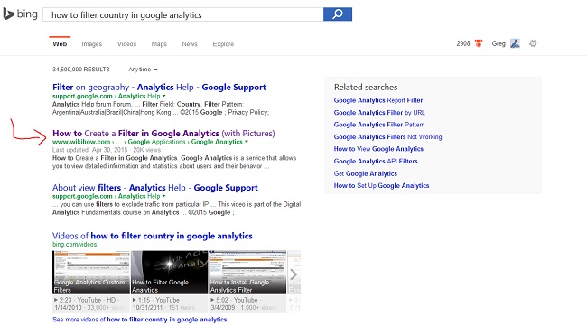
Task: Go to the News tab
Action: [190, 43]
